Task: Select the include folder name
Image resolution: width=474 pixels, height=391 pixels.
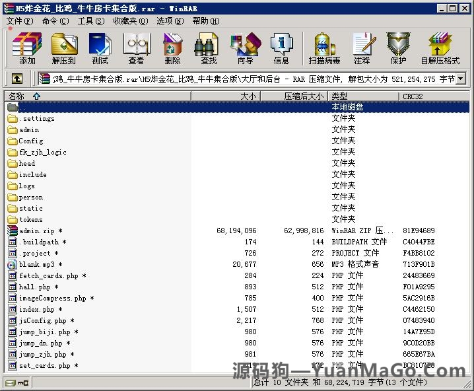Action: (32, 175)
